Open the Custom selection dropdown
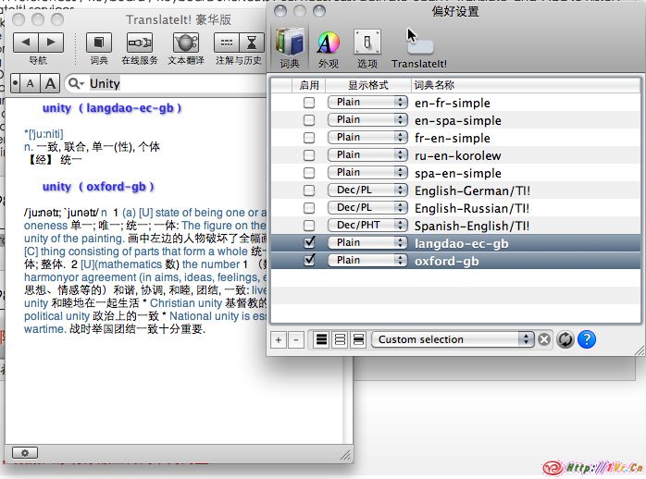The image size is (646, 479). 454,339
